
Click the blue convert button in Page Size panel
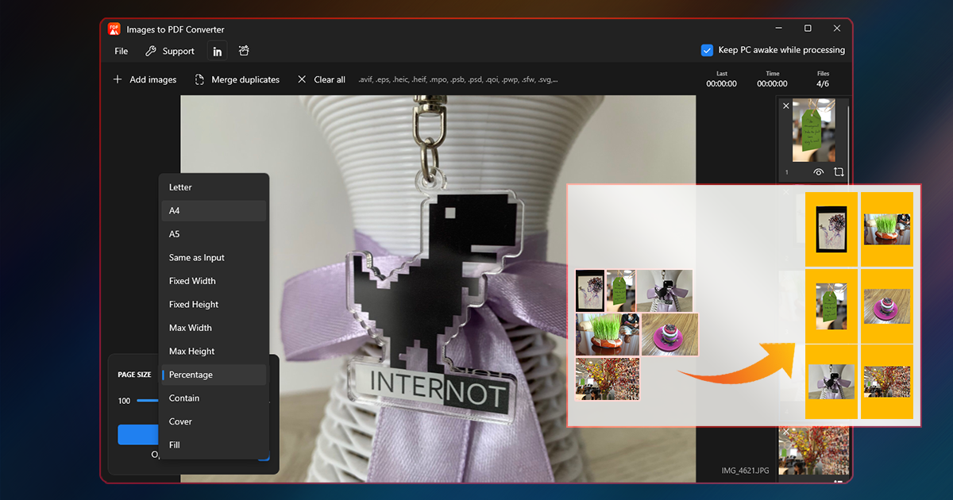point(138,435)
